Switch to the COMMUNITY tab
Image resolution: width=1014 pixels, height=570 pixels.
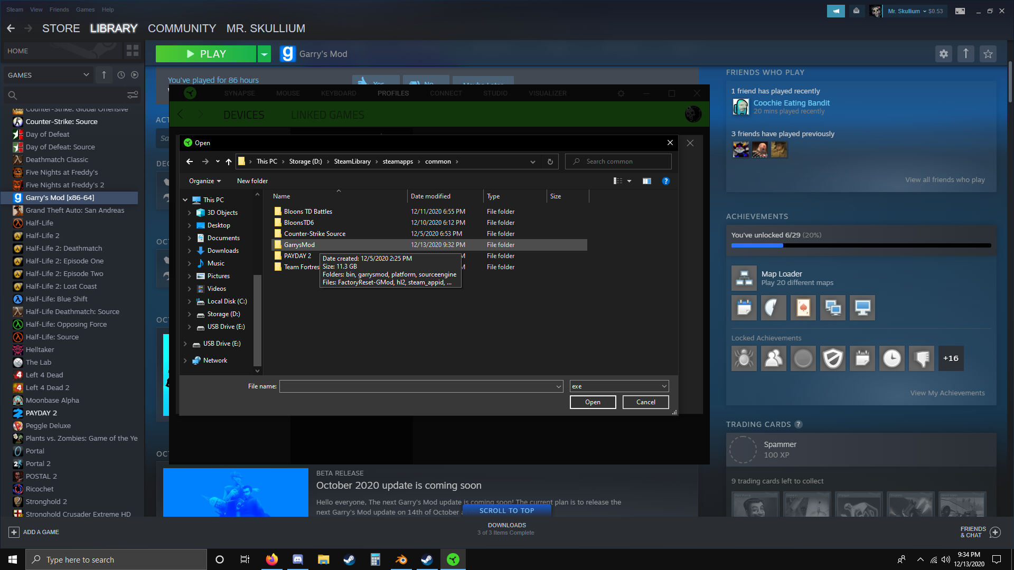click(x=182, y=28)
